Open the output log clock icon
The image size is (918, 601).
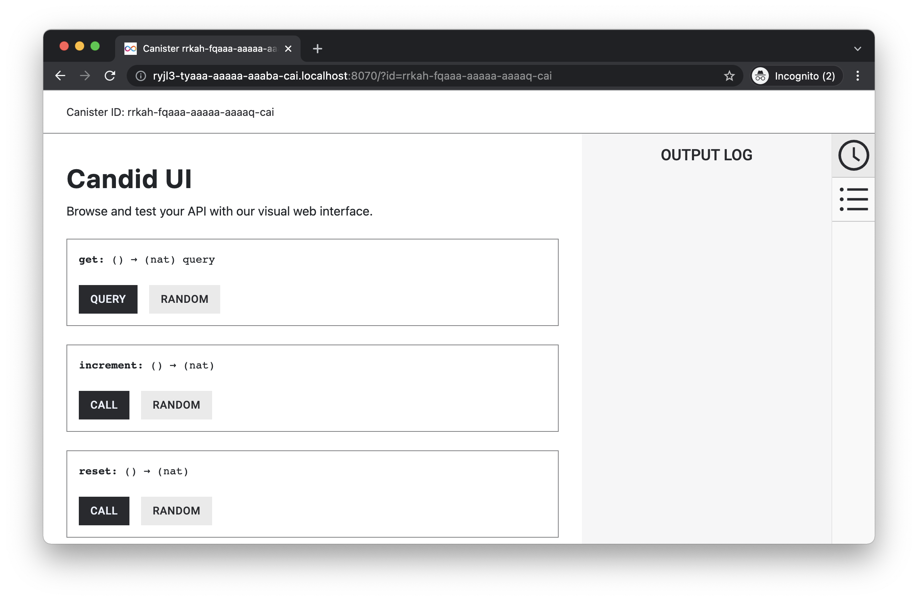click(853, 155)
